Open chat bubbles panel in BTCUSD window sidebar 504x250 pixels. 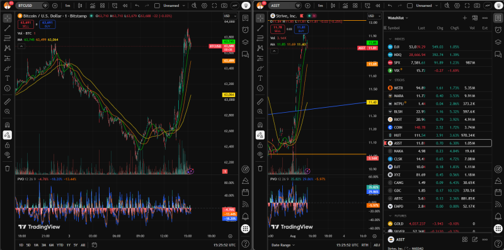click(x=245, y=54)
